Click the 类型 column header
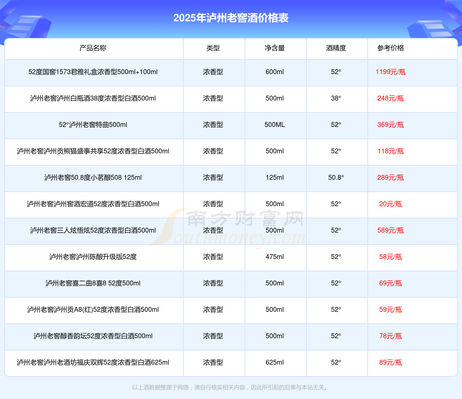The height and width of the screenshot is (399, 462). tap(213, 48)
